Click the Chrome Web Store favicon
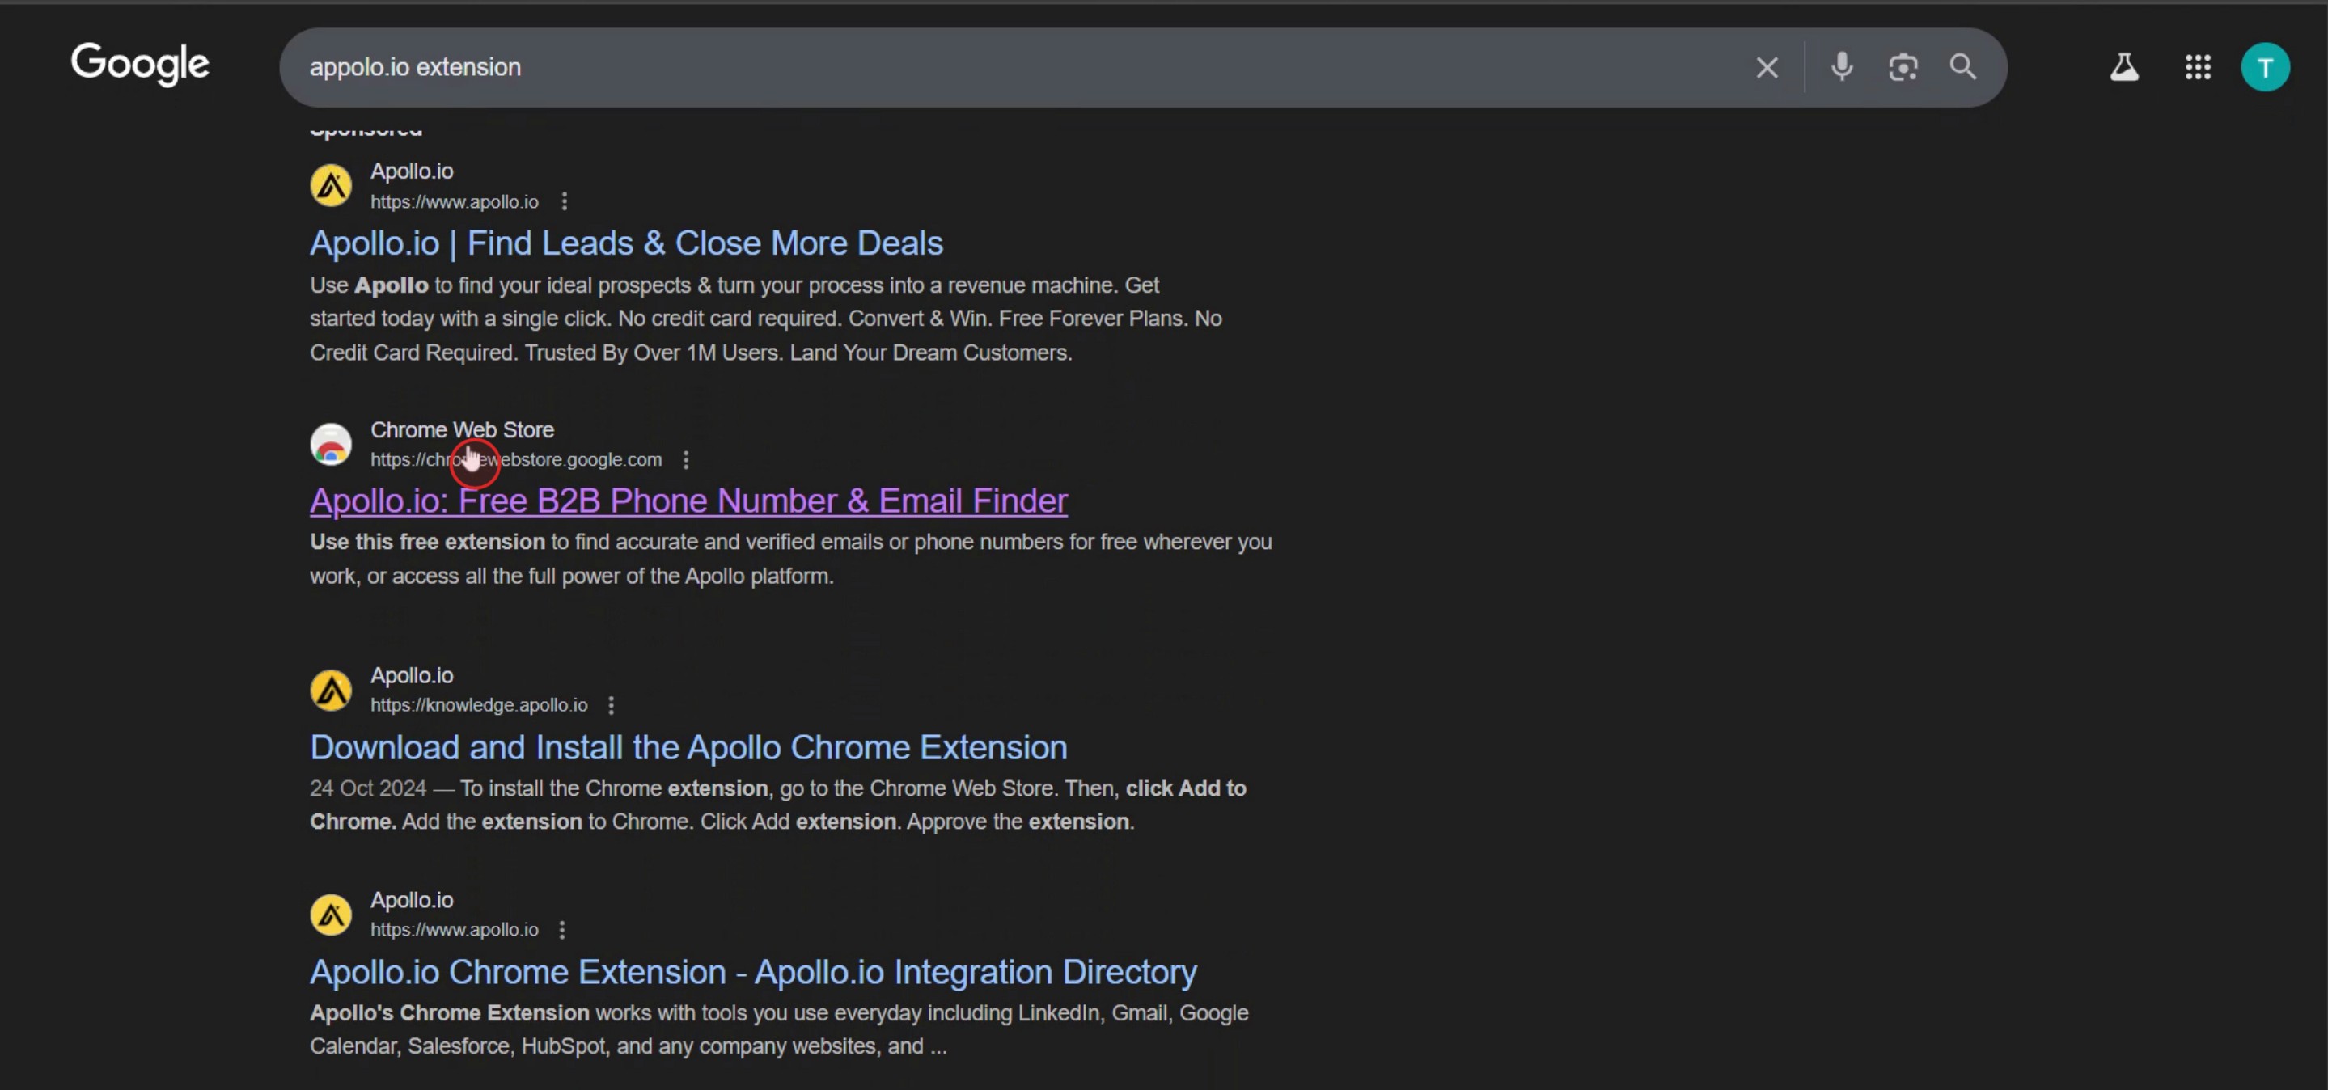Viewport: 2328px width, 1090px height. pos(331,444)
